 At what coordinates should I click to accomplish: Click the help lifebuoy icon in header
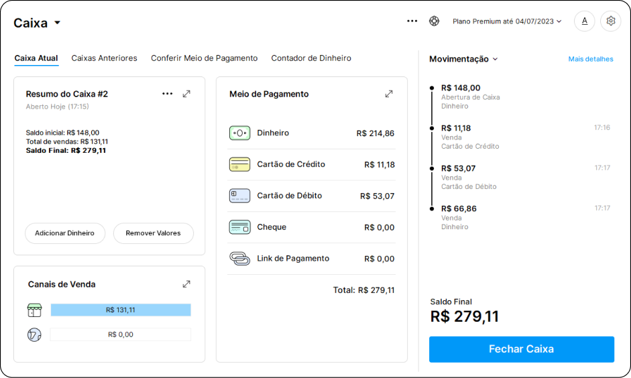coord(435,21)
